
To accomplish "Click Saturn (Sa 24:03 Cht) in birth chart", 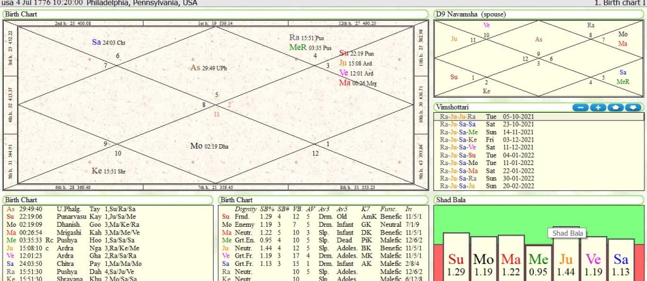I will click(x=109, y=42).
